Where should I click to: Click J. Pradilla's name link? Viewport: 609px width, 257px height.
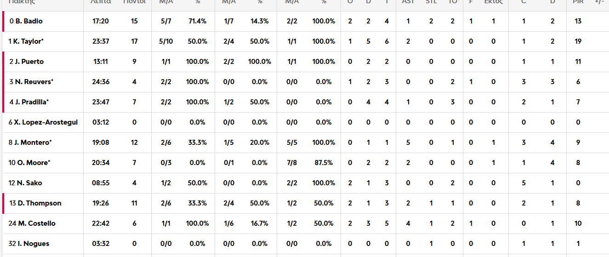click(x=32, y=102)
